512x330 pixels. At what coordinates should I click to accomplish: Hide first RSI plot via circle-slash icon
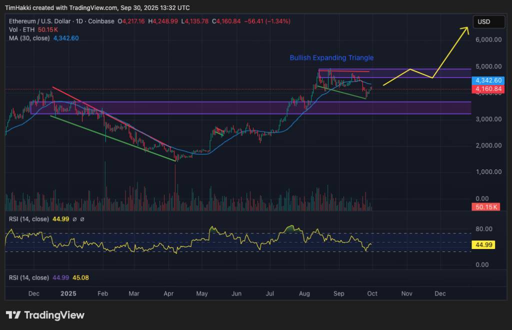[x=74, y=219]
